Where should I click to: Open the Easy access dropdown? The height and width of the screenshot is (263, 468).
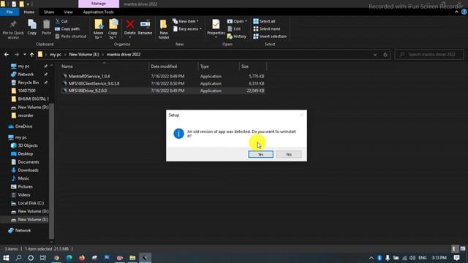point(187,28)
